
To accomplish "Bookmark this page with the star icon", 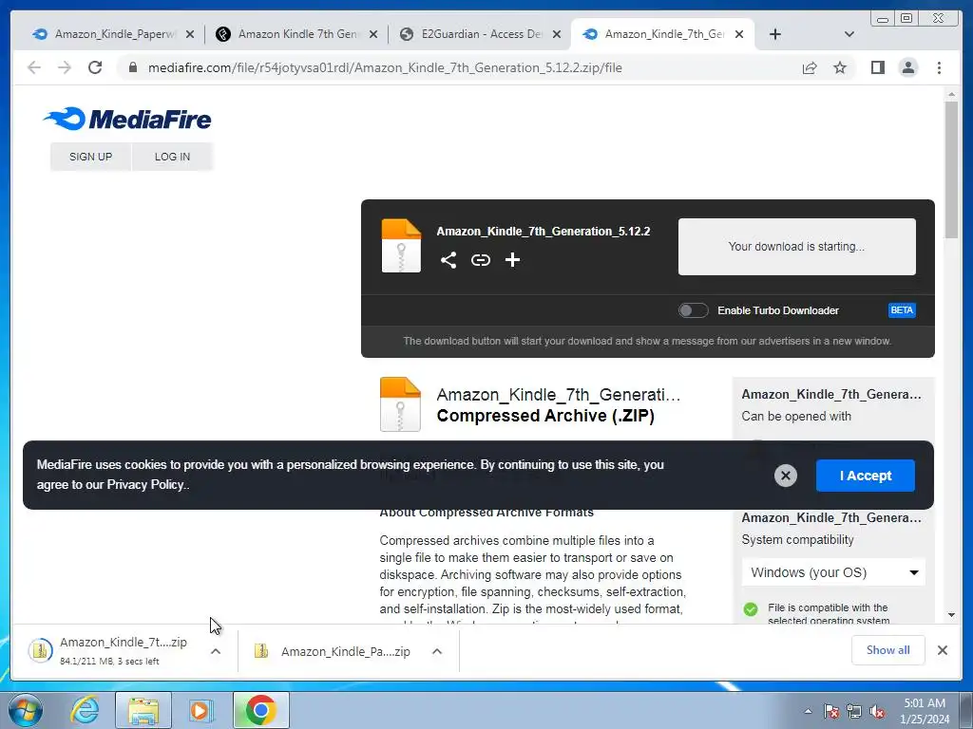I will (840, 67).
